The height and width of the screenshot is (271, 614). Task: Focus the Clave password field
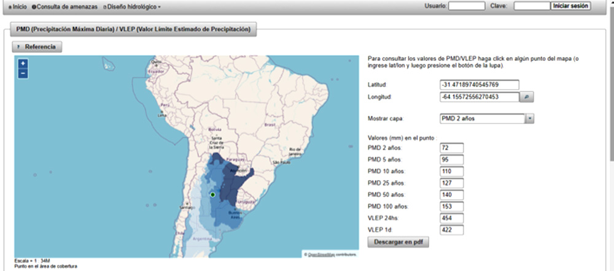pyautogui.click(x=531, y=6)
